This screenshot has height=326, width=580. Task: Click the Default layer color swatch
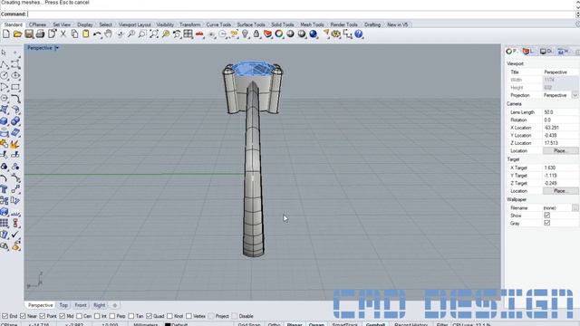tap(168, 324)
